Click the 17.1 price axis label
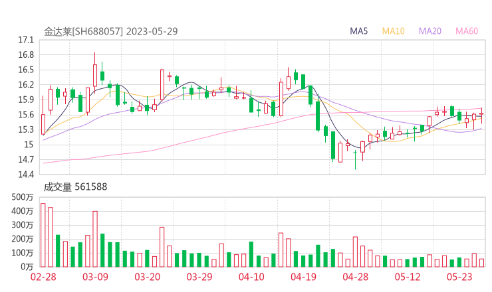The width and height of the screenshot is (492, 292). (x=26, y=40)
